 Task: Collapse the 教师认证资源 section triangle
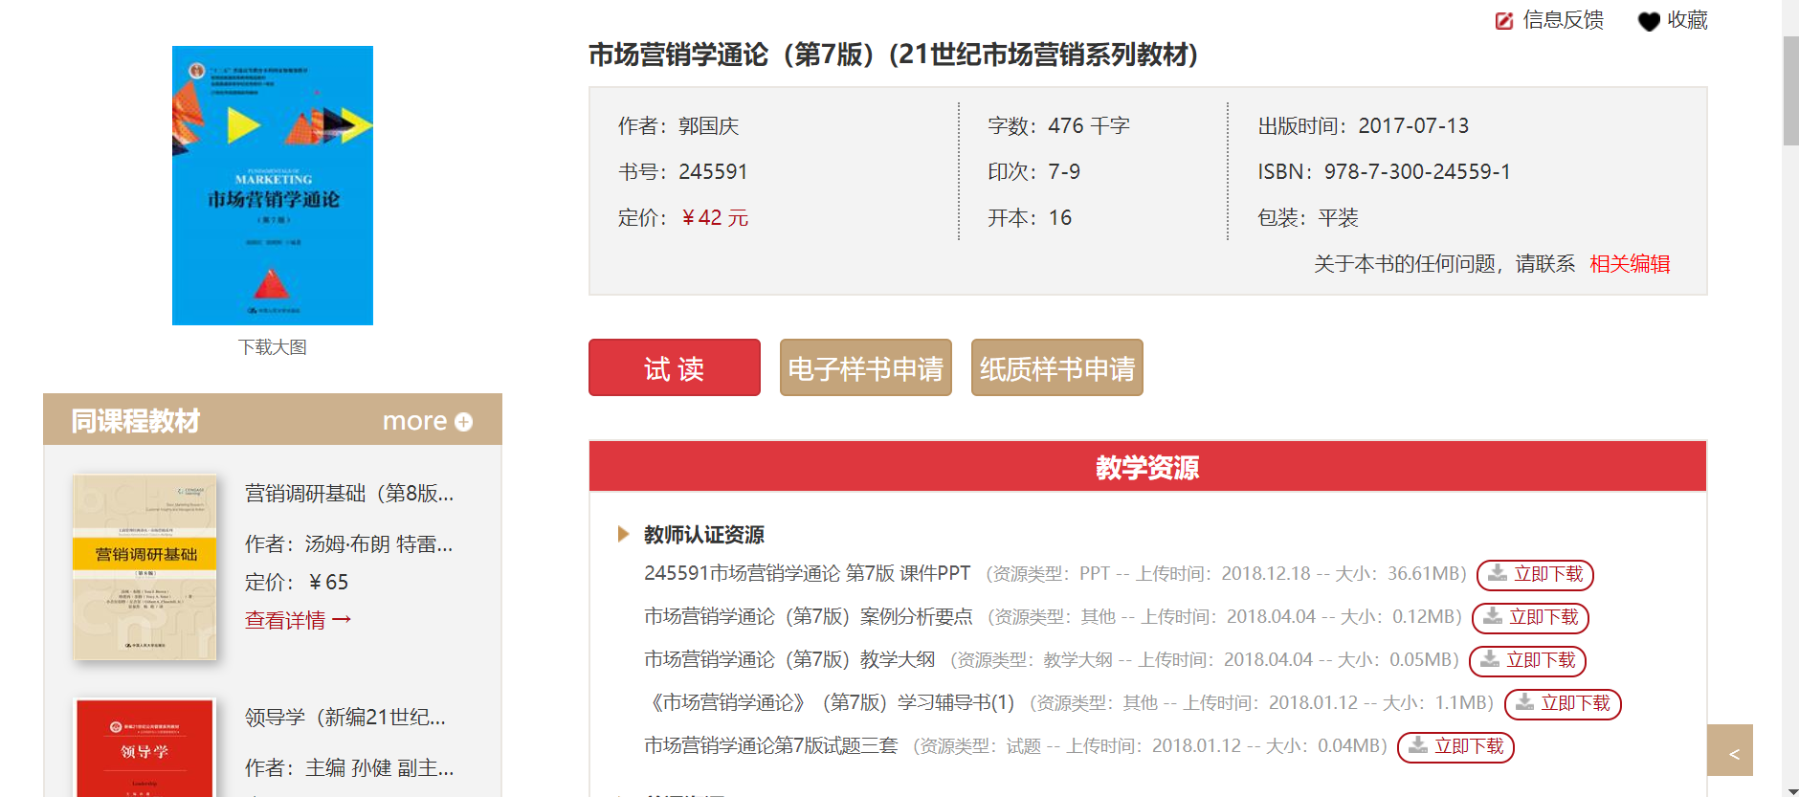(624, 534)
